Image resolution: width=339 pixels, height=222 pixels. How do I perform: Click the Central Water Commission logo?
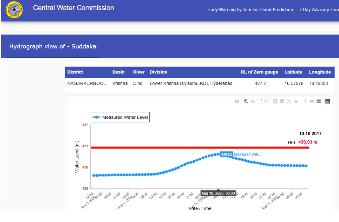pyautogui.click(x=14, y=10)
